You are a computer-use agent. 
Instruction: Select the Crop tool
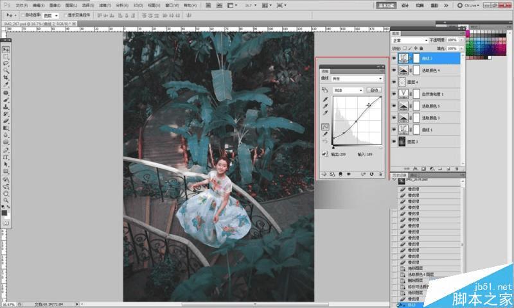pyautogui.click(x=6, y=78)
